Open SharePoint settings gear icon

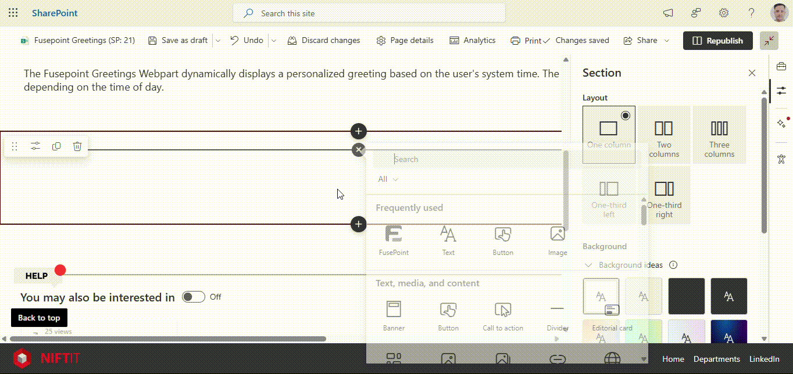tap(724, 13)
